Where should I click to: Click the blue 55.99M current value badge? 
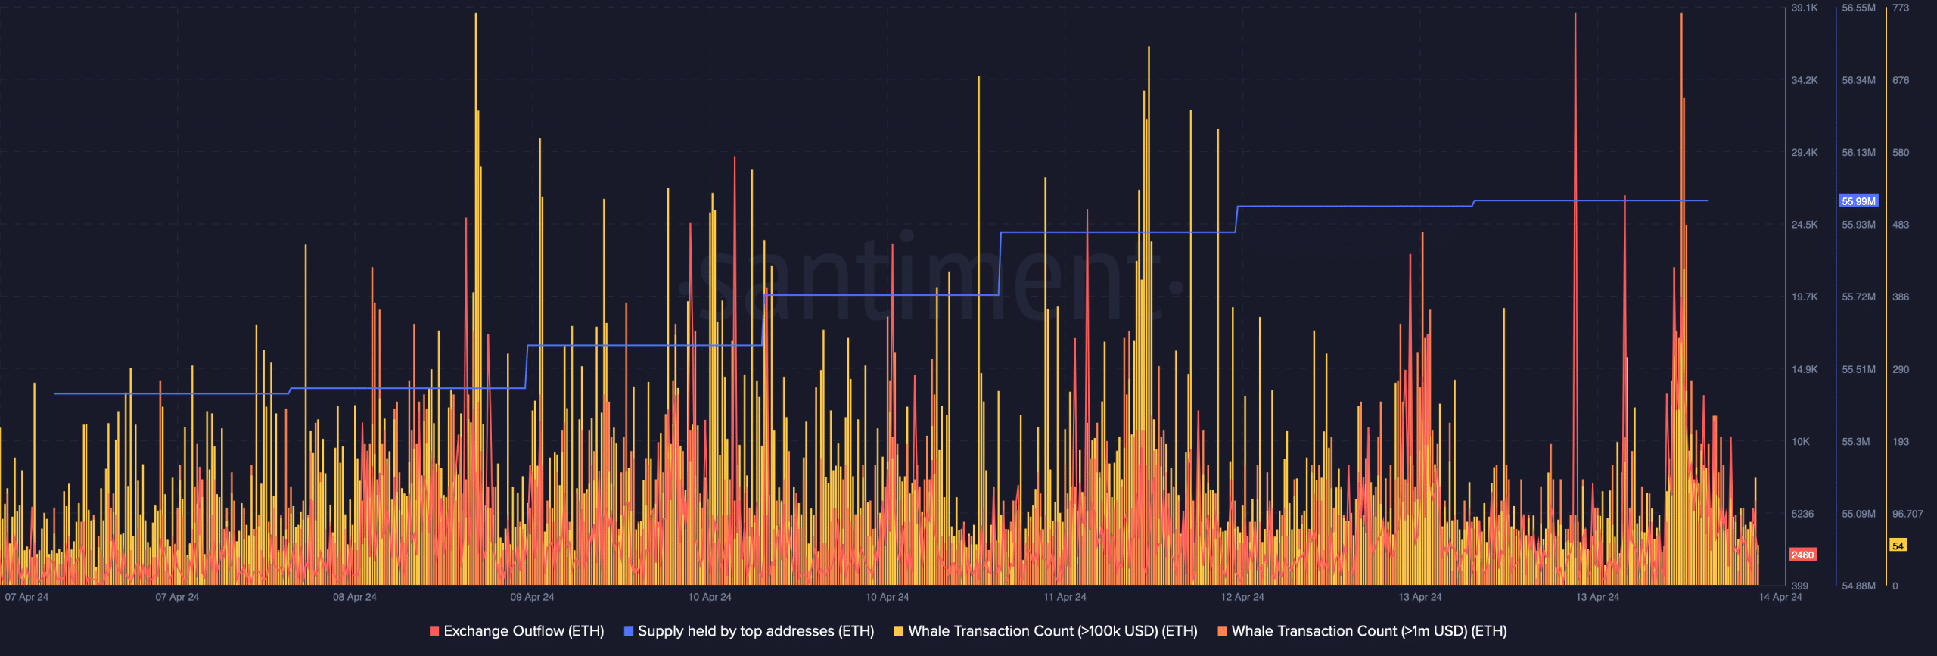tap(1858, 201)
